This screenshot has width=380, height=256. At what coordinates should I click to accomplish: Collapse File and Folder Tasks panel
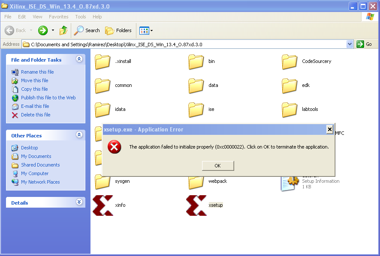pos(79,59)
